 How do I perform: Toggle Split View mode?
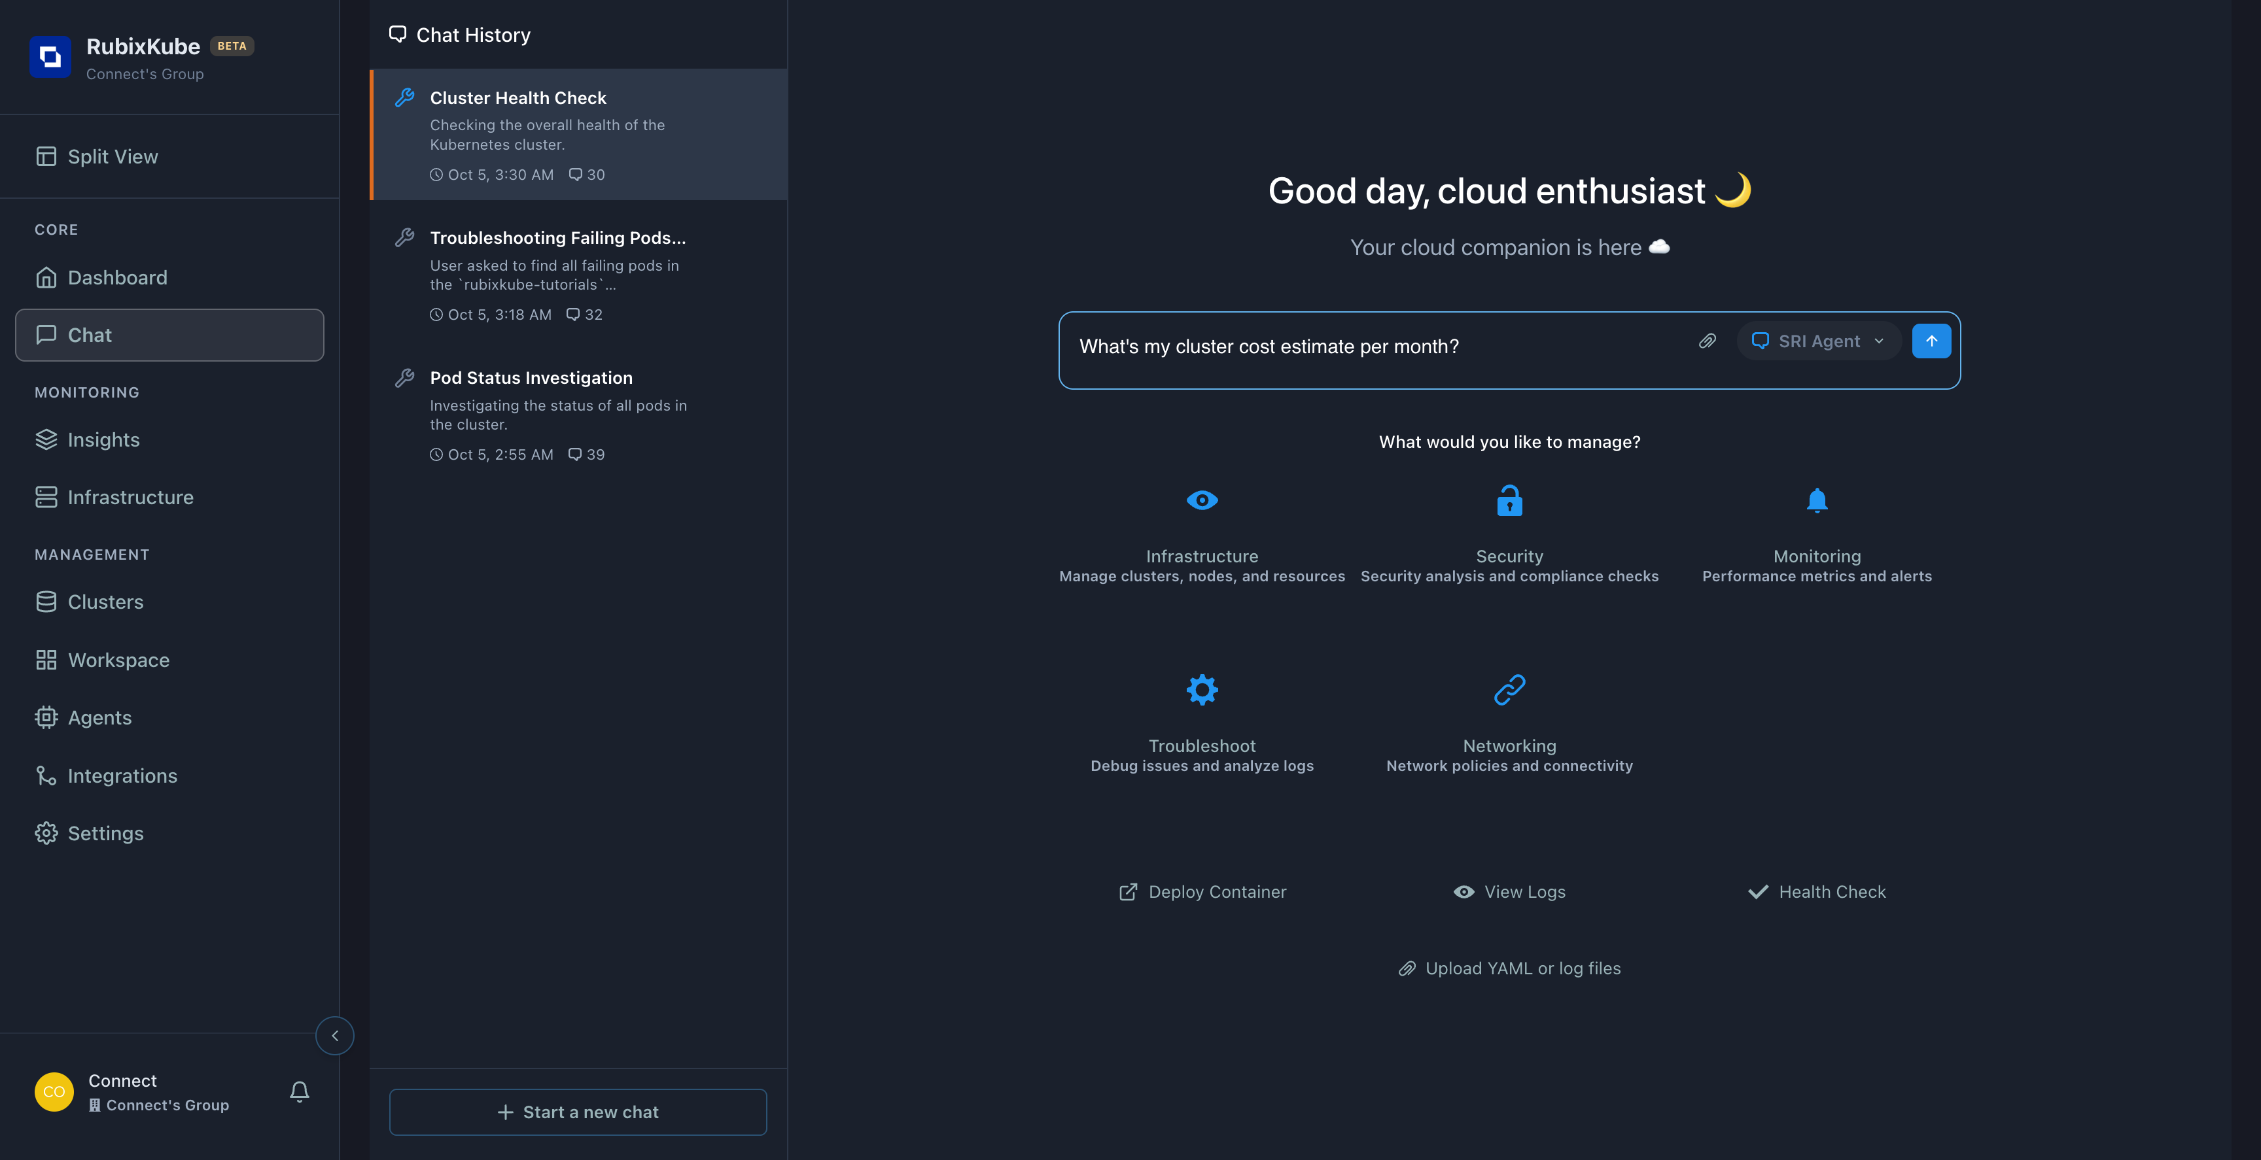113,156
